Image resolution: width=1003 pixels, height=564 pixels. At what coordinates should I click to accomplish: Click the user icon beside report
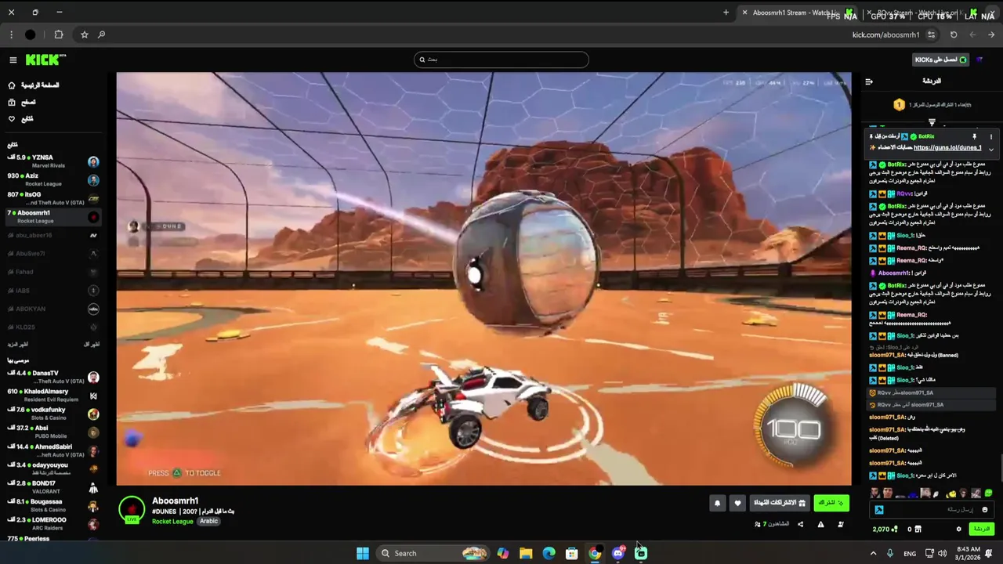(841, 524)
